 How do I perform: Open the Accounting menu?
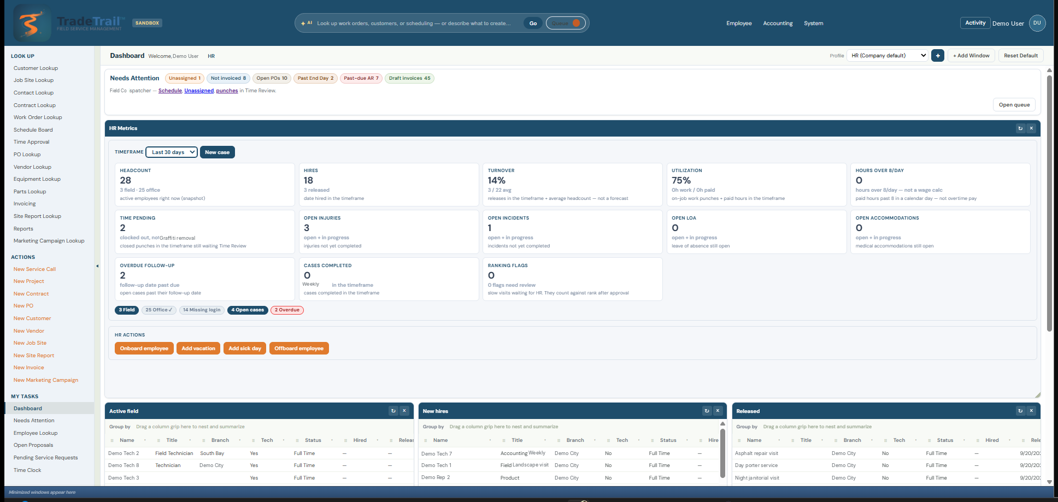[x=778, y=23]
